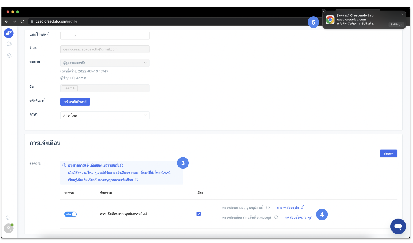
Task: Click the ทดสอบข้อความพุช link
Action: tap(298, 217)
